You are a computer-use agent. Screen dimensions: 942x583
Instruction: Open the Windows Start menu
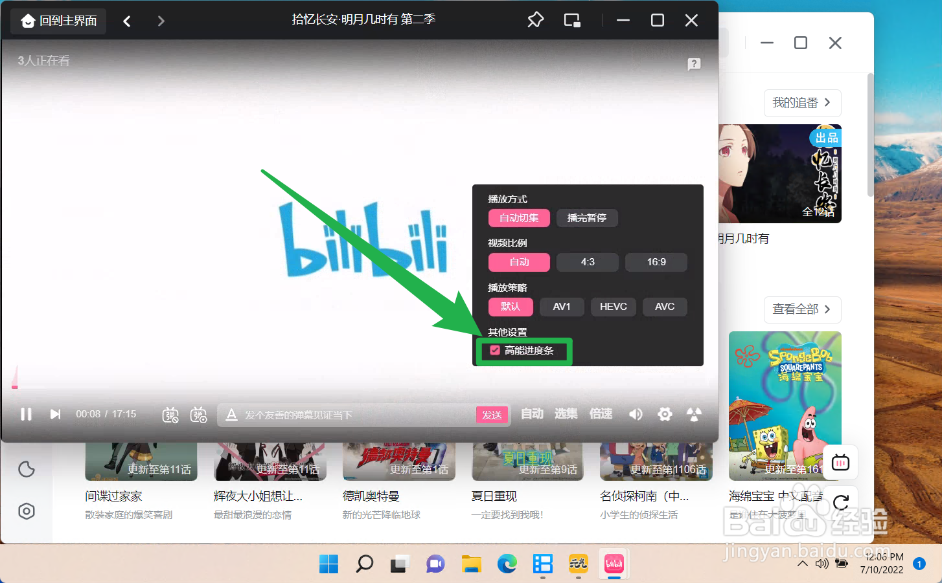[328, 564]
